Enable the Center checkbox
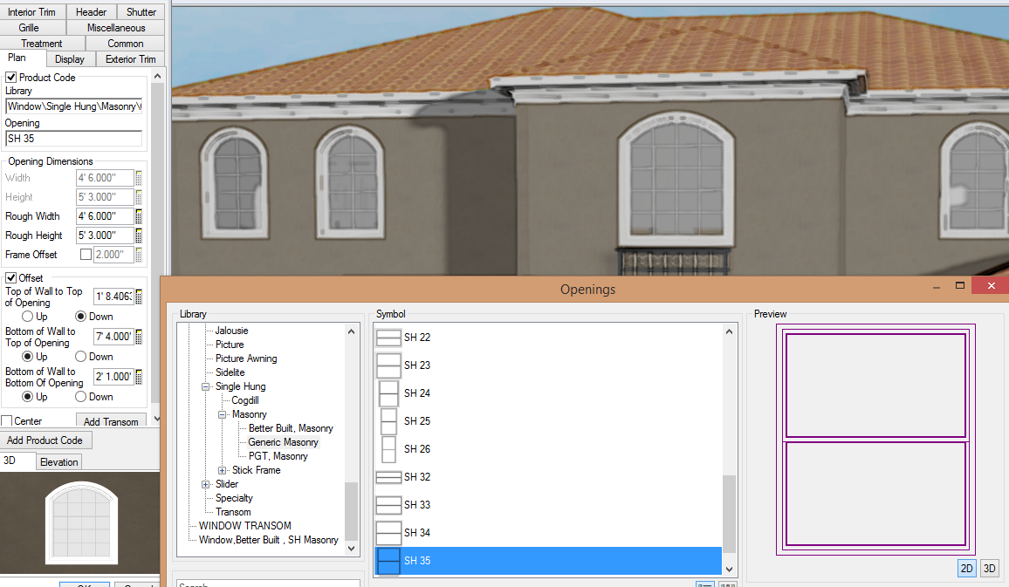Image resolution: width=1009 pixels, height=587 pixels. point(8,420)
